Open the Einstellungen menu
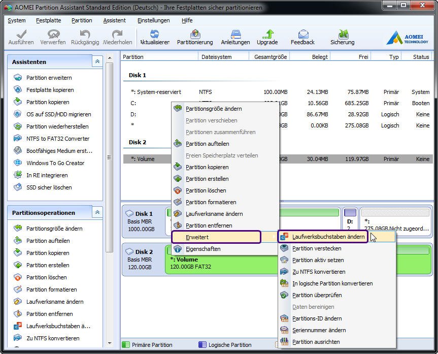Viewport: 438px width, 354px height. (x=154, y=20)
